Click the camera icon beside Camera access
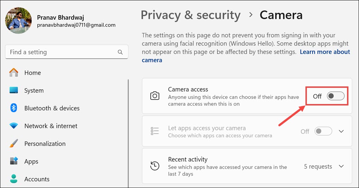The height and width of the screenshot is (188, 359). coord(154,96)
